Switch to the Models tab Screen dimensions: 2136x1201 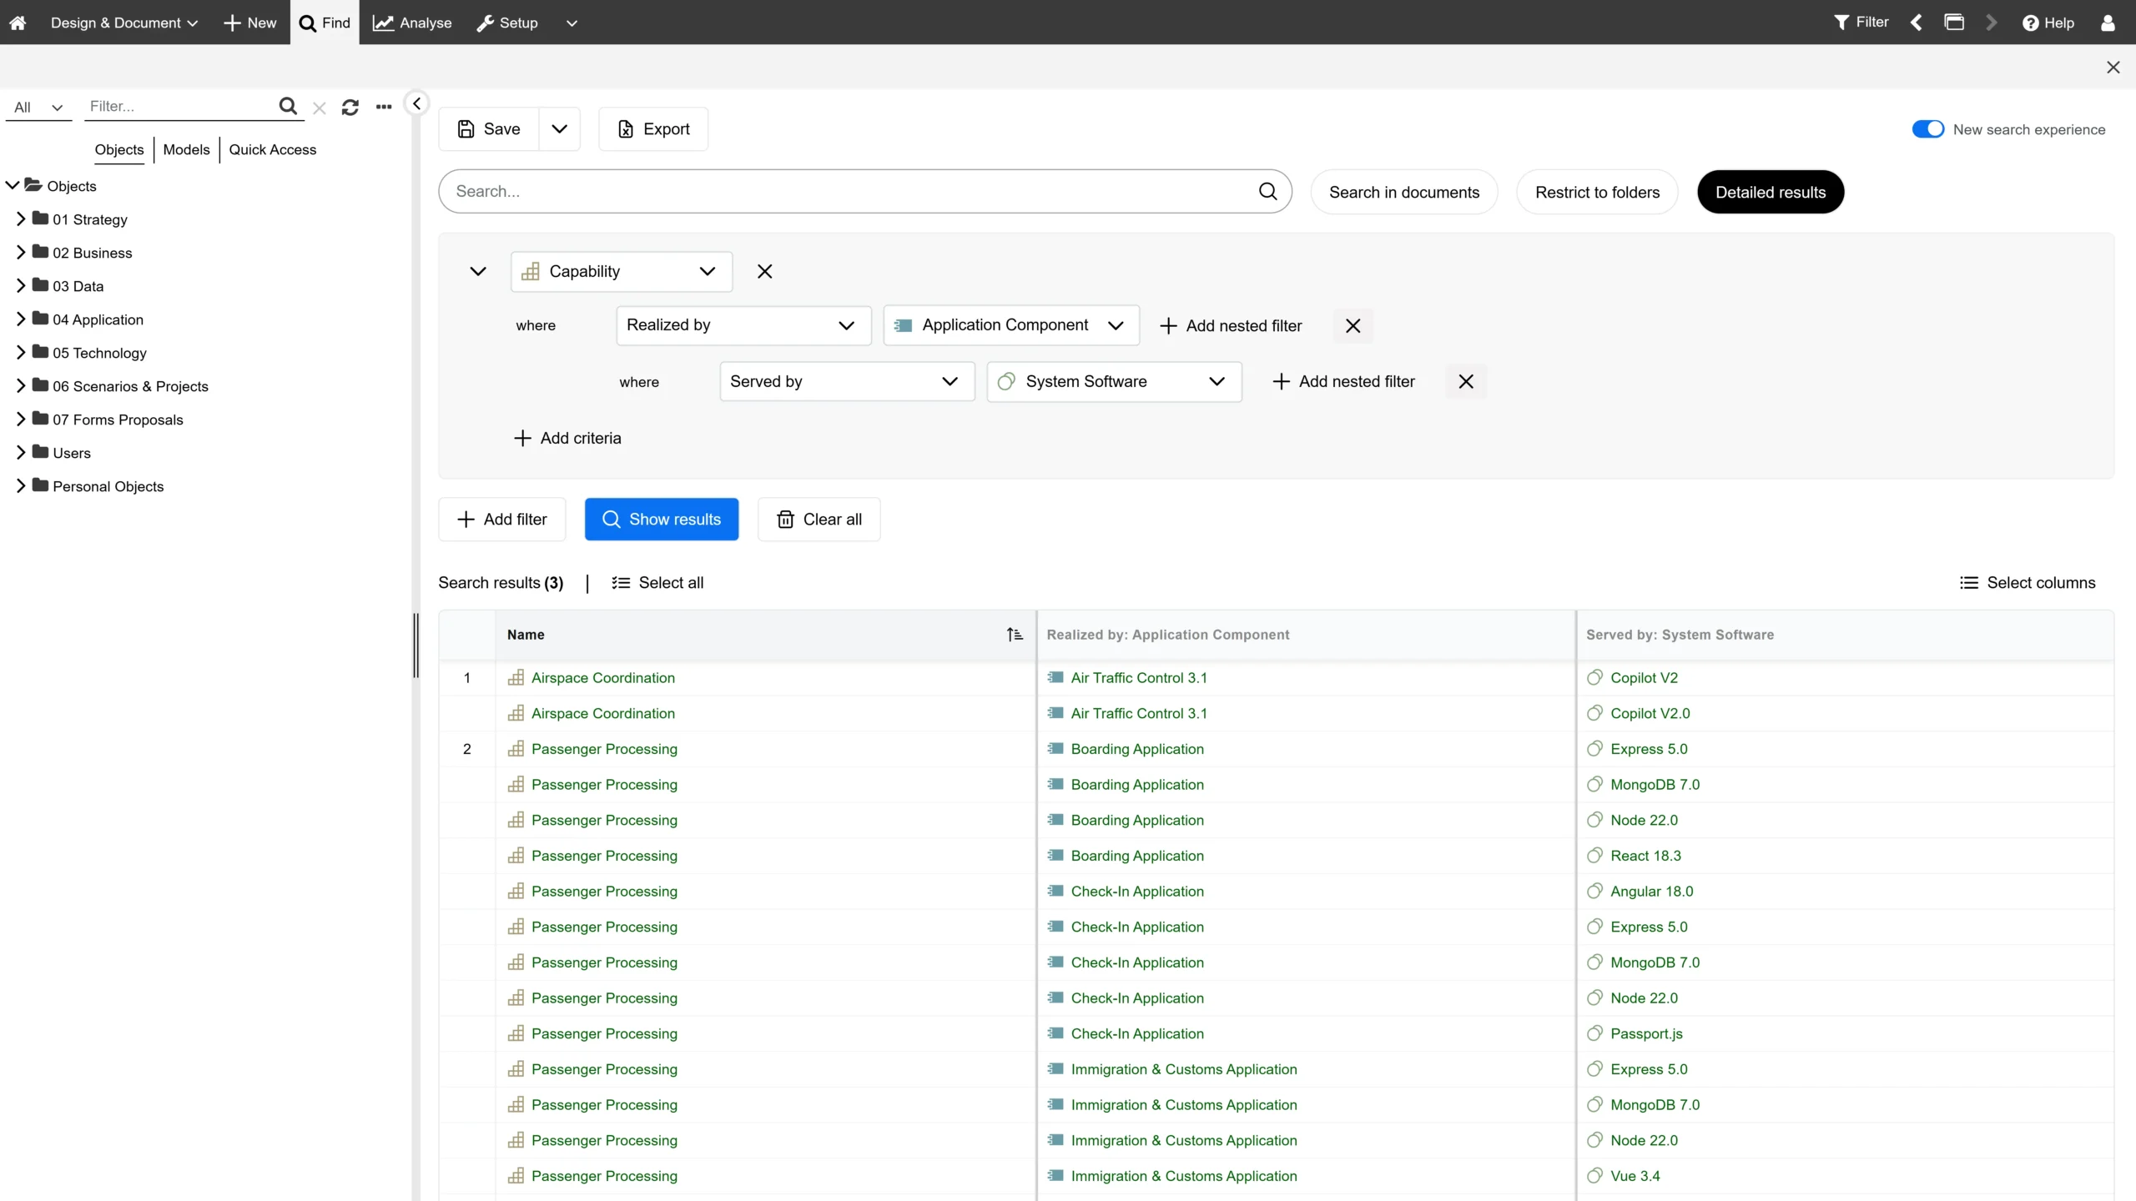186,149
